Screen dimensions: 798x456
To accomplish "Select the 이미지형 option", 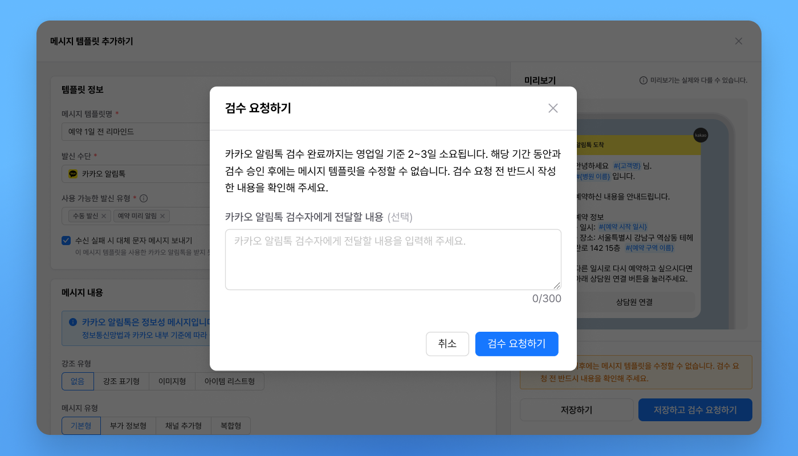I will (172, 381).
